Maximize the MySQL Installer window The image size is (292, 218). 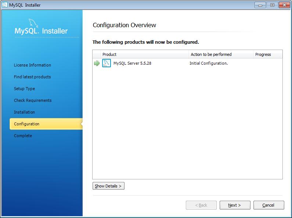272,5
